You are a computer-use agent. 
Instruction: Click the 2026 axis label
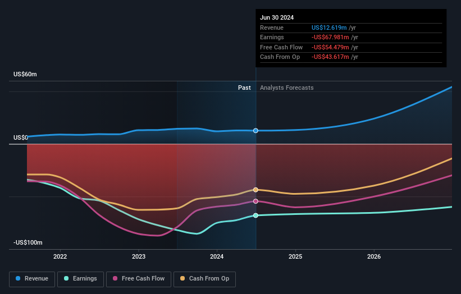click(x=374, y=256)
